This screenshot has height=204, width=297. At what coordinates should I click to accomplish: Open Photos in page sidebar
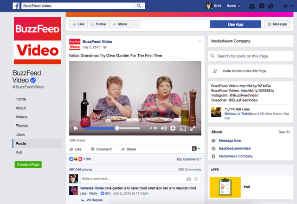point(22,126)
